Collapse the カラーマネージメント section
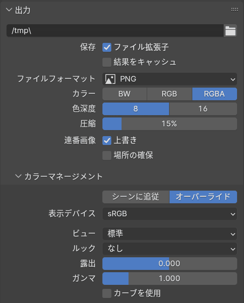The width and height of the screenshot is (244, 303). (18, 176)
